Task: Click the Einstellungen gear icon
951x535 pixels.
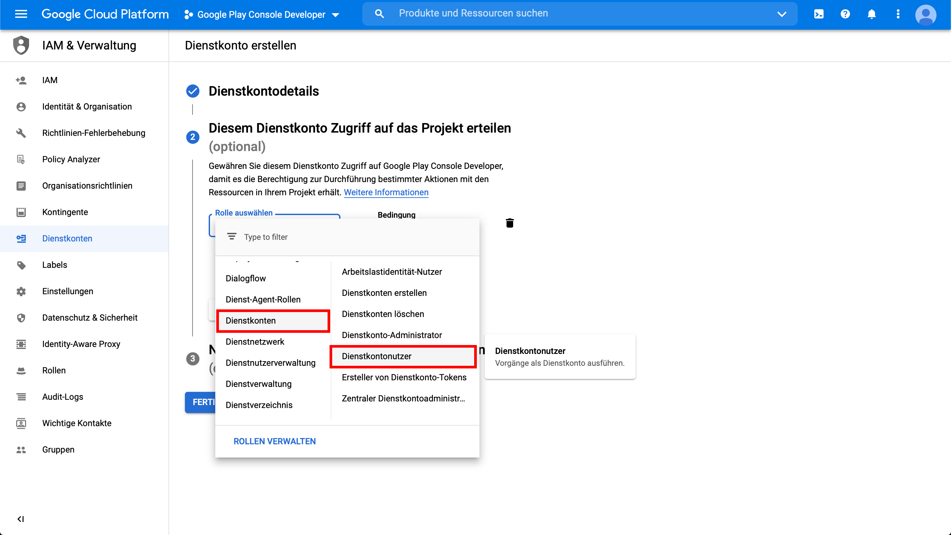Action: click(x=21, y=291)
